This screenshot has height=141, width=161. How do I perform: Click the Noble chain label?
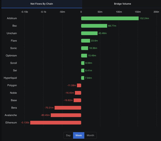pos(13,93)
